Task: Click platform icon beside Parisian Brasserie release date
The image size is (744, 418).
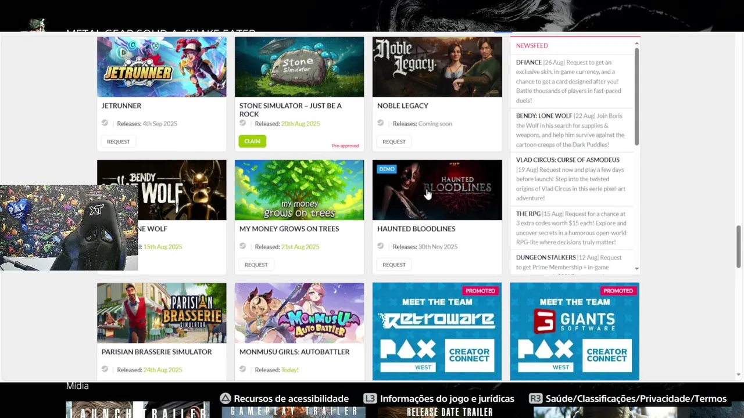Action: [105, 369]
